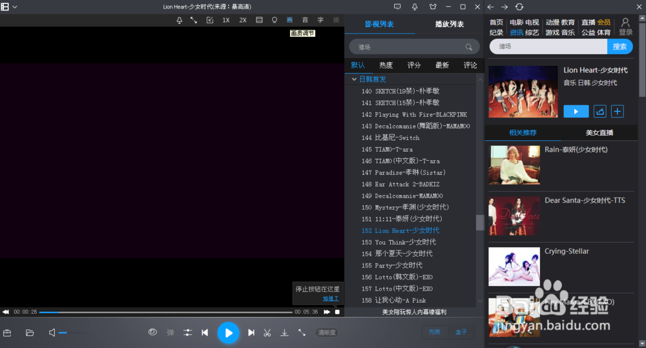This screenshot has height=348, width=646.
Task: Switch to 播放列表 tab
Action: click(x=450, y=25)
